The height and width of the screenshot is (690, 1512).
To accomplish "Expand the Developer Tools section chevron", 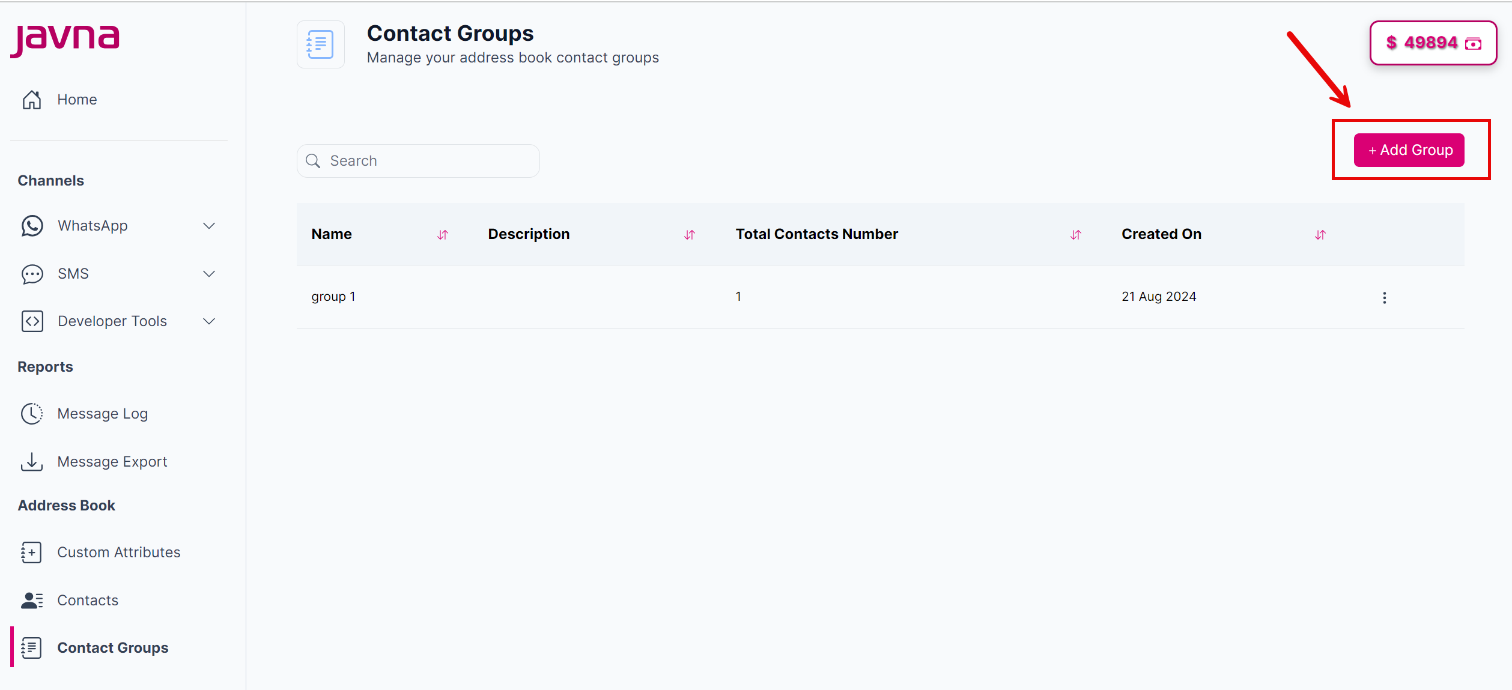I will [x=208, y=321].
